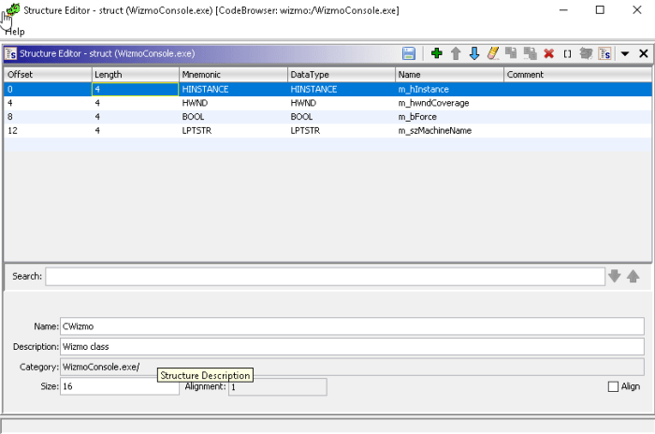The width and height of the screenshot is (655, 434).
Task: Select the m_hInstance name cell
Action: click(449, 90)
